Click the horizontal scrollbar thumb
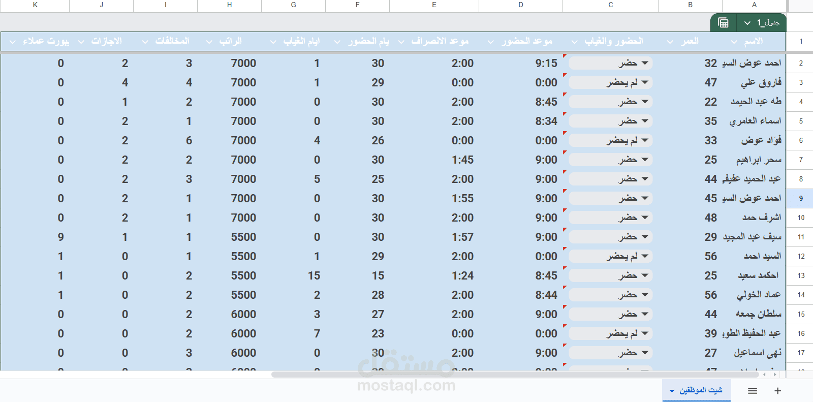Screen dimensions: 813x402 [515, 375]
